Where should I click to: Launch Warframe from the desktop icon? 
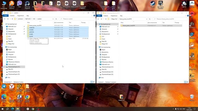(192, 4)
